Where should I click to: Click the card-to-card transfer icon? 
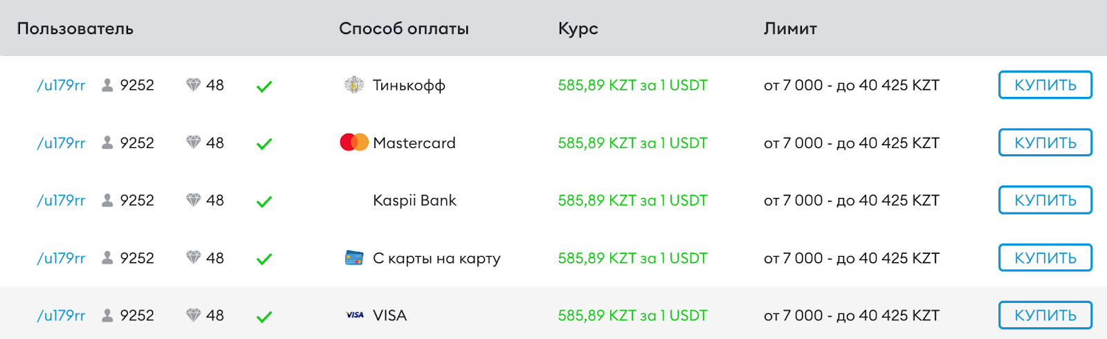tap(354, 258)
